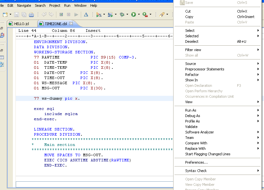Open the Run menu
Viewport: 264px width, 190px height.
tap(67, 5)
